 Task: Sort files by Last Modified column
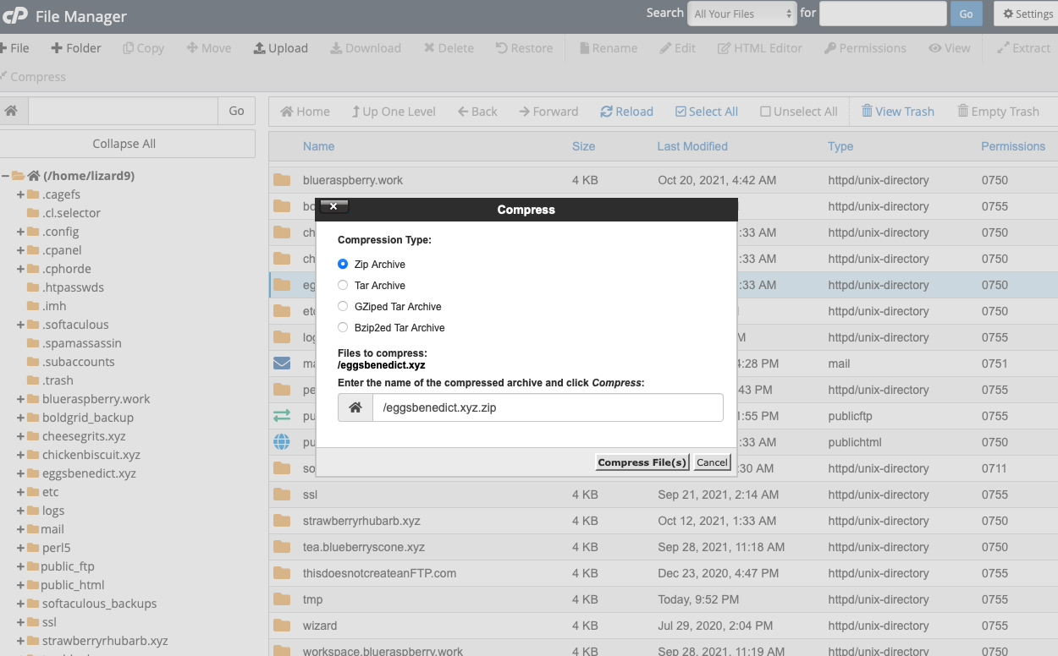pos(692,146)
